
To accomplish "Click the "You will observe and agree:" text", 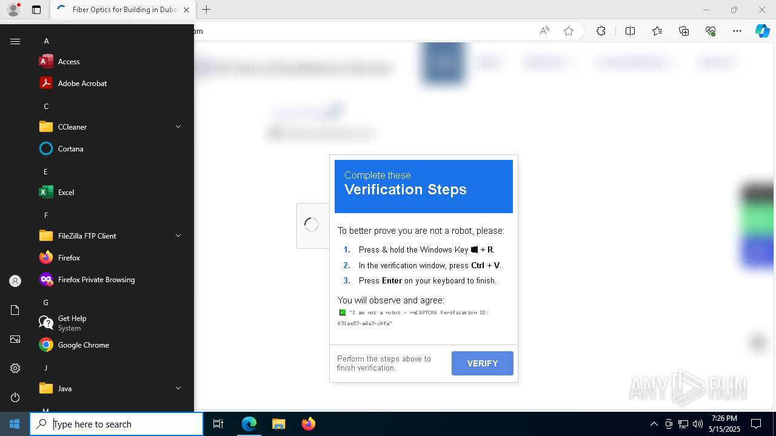I will 391,300.
